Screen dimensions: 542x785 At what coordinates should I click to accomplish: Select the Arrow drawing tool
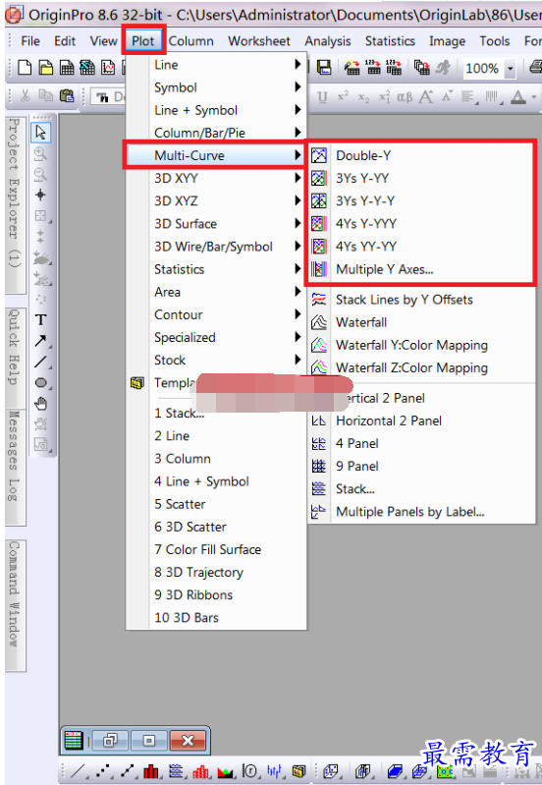[41, 341]
